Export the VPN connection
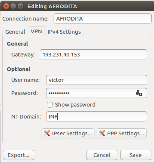 pos(18,155)
